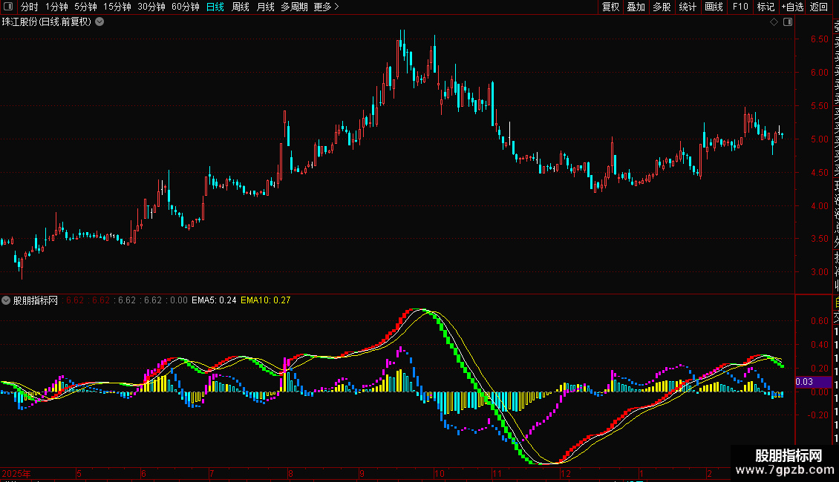This screenshot has width=839, height=482.
Task: Select the 分时 intraday tab
Action: pyautogui.click(x=29, y=7)
